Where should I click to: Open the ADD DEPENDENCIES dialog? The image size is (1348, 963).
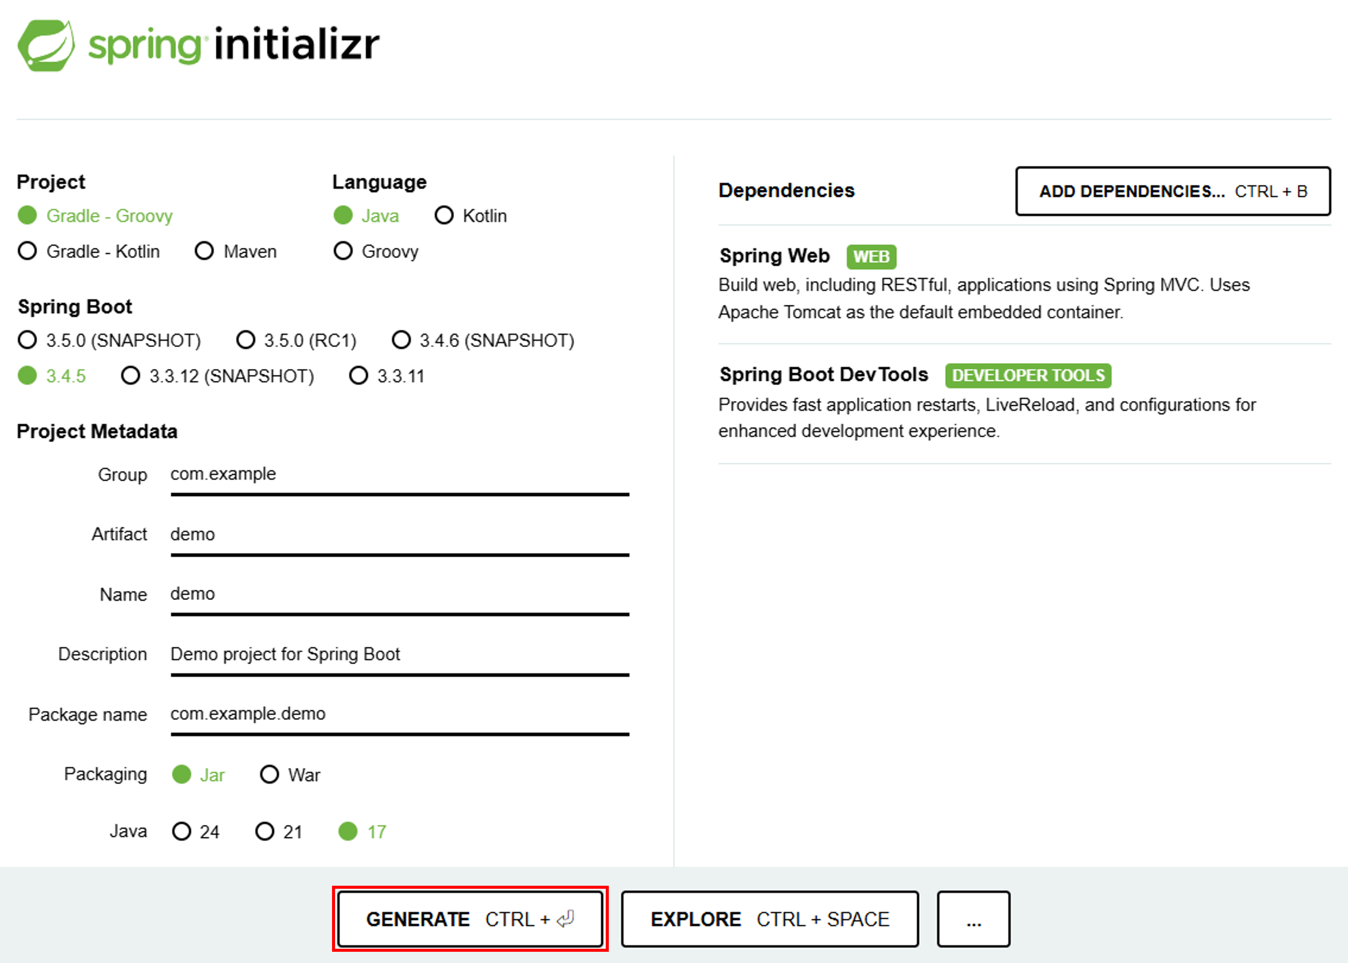click(x=1172, y=191)
